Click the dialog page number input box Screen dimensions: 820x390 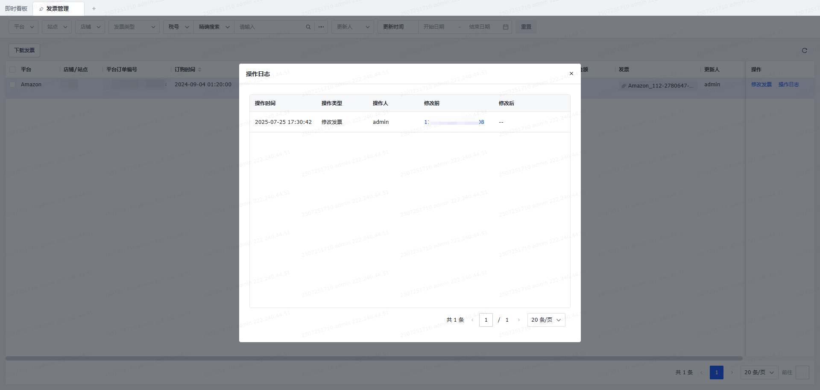tap(486, 320)
